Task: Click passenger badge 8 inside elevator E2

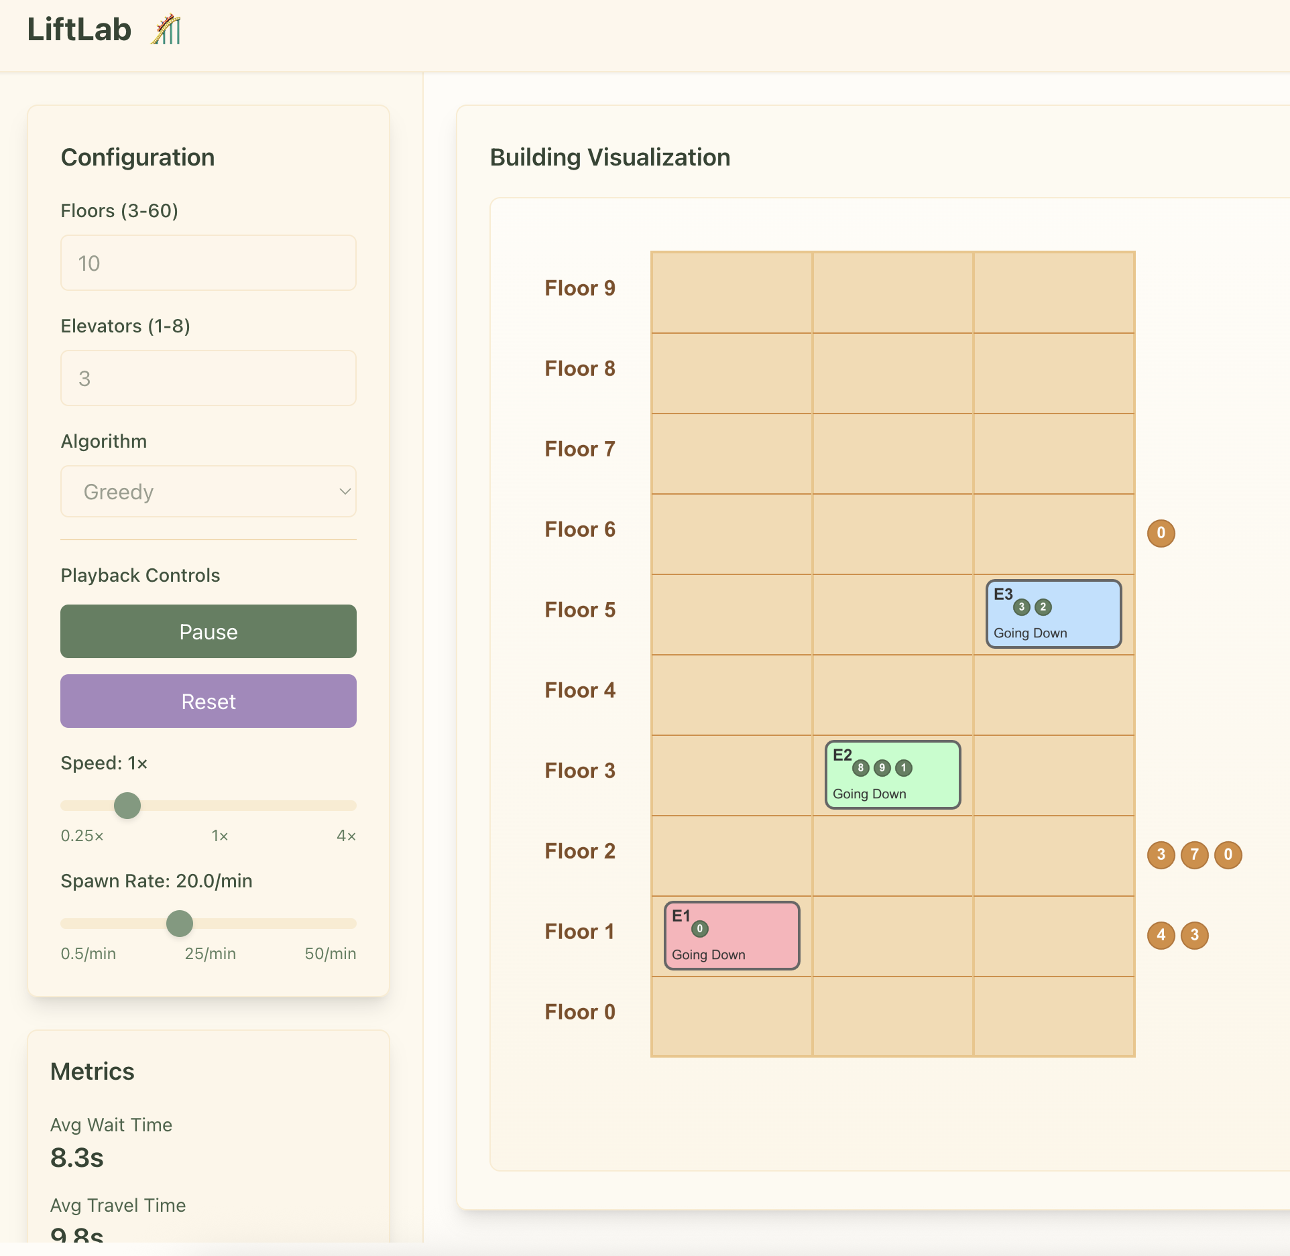Action: (x=860, y=768)
